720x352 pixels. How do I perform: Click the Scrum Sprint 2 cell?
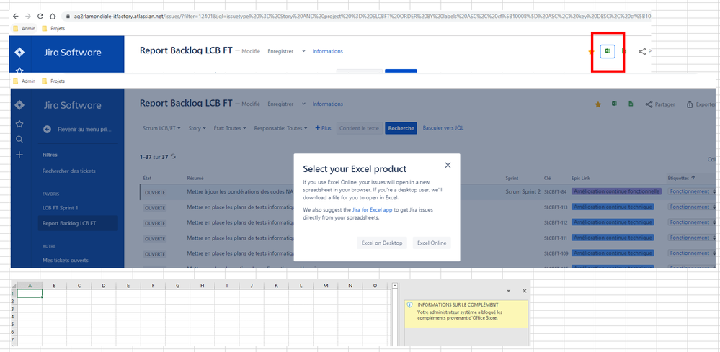523,191
